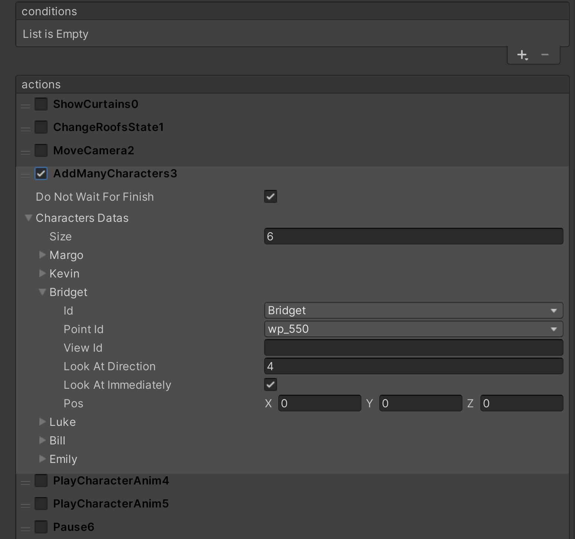Click the Pos Z value field
575x539 pixels.
coord(522,403)
